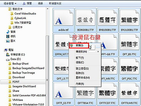This screenshot has width=141, height=106.
Task: Open the VMWare folder
Action: point(16,100)
